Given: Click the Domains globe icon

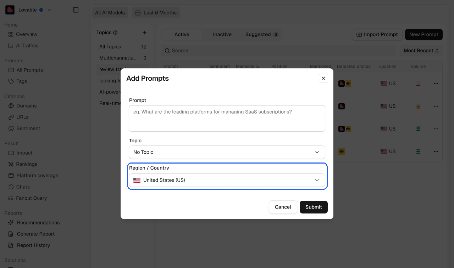Looking at the screenshot, I should (x=11, y=106).
